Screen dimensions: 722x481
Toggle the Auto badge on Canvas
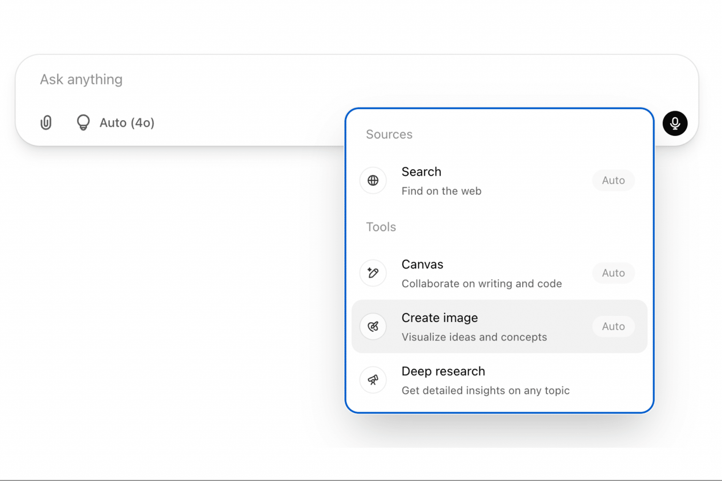click(x=613, y=273)
